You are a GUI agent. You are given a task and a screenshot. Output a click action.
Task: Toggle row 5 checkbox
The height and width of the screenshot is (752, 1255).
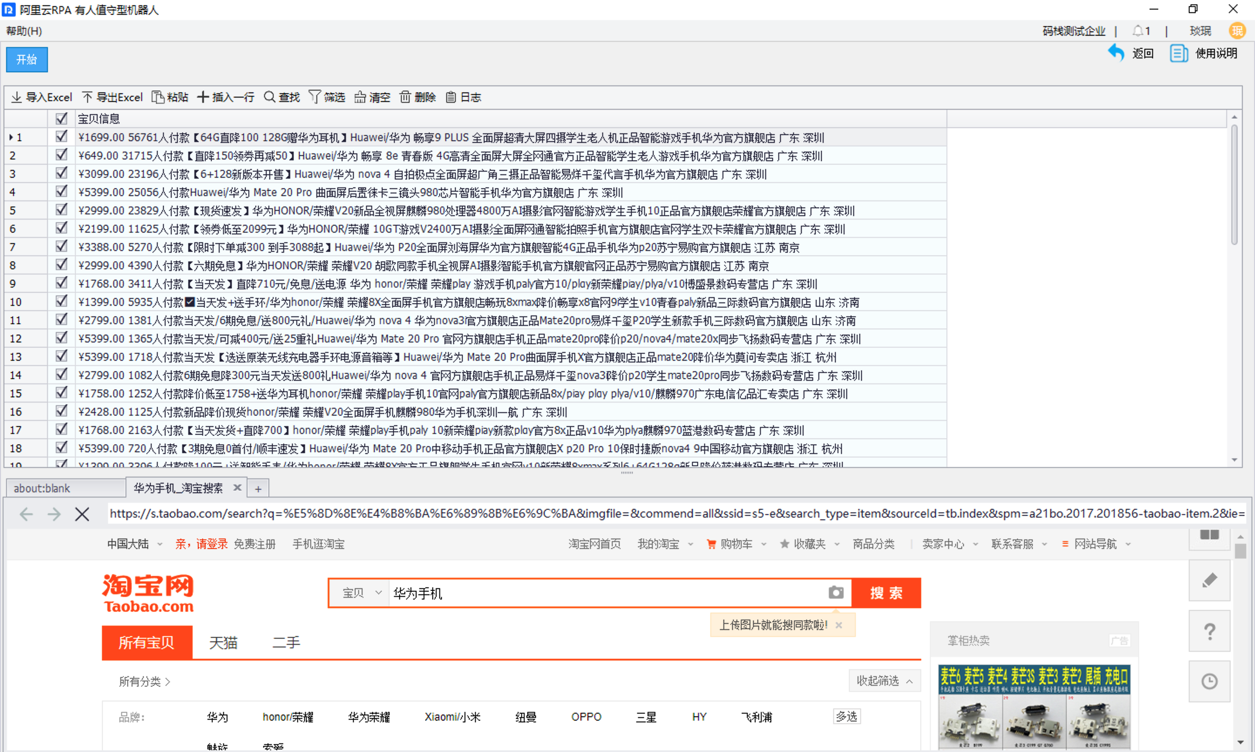tap(61, 209)
